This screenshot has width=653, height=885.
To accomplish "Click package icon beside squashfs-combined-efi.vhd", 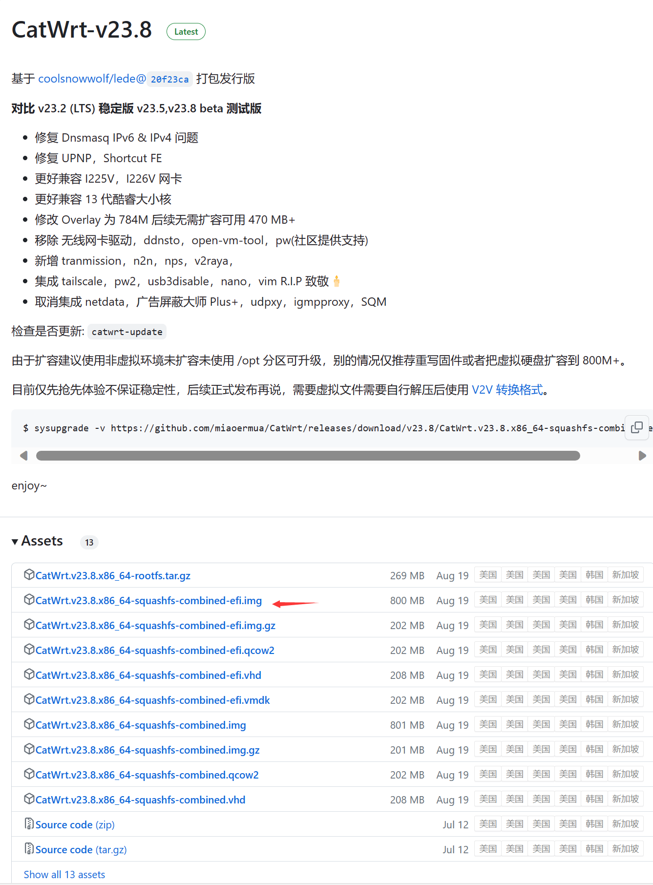I will click(29, 674).
